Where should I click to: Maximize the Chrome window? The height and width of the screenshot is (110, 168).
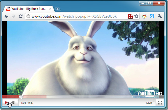tap(150, 3)
